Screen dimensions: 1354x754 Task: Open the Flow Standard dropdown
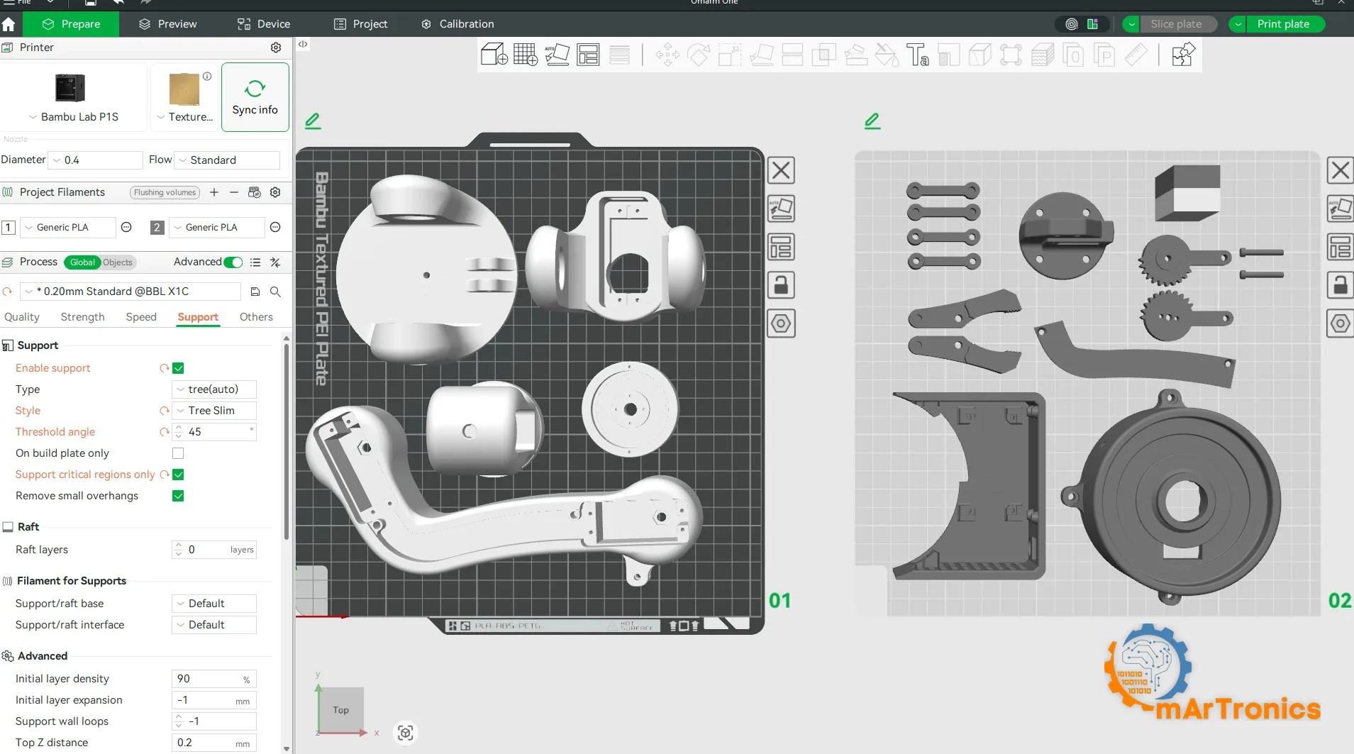[x=227, y=160]
